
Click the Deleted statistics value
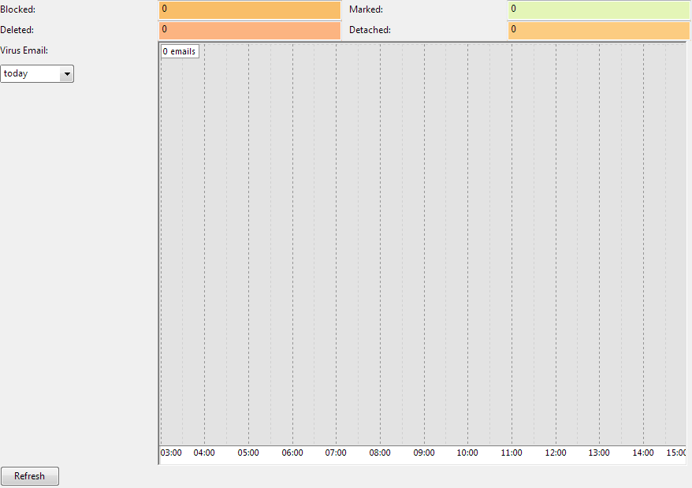[x=249, y=30]
